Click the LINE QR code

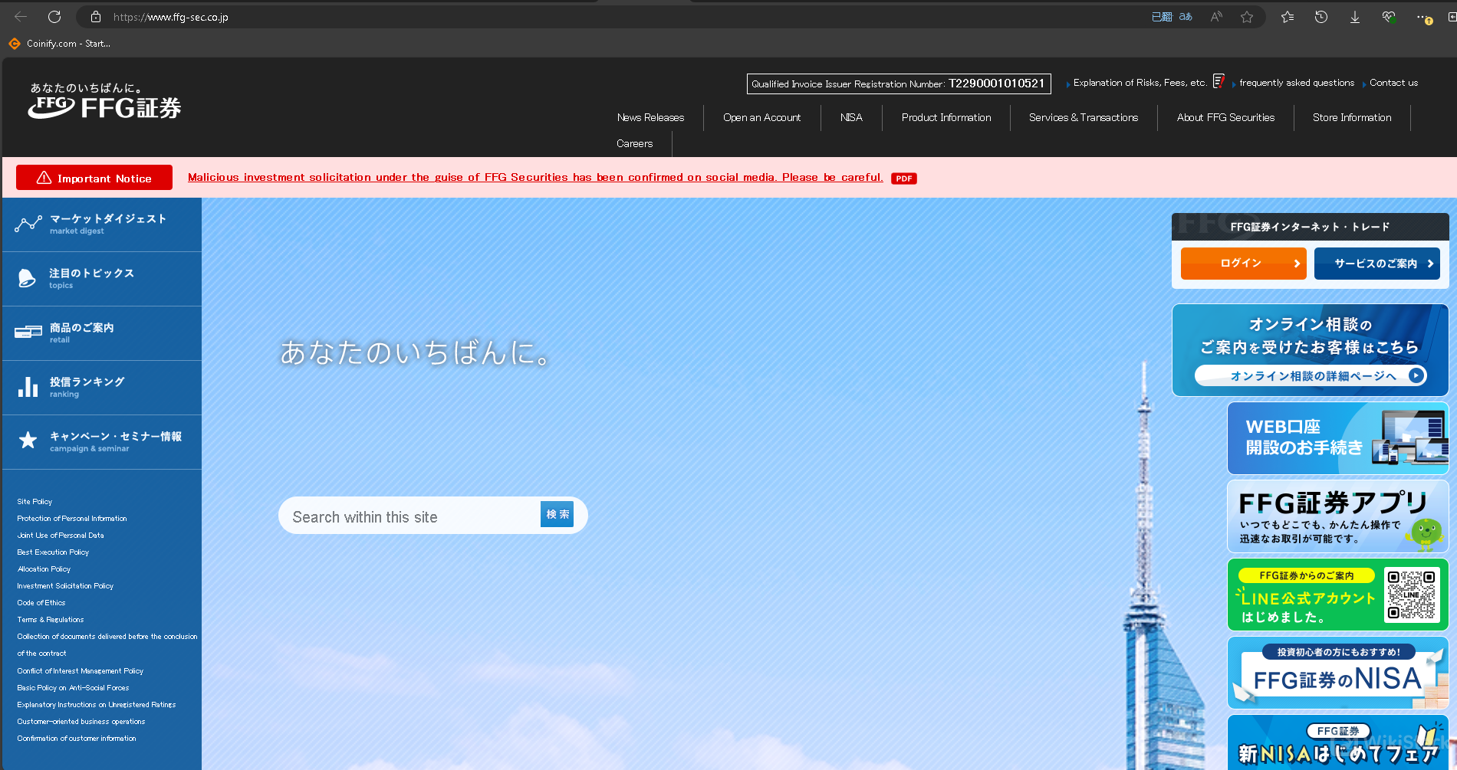point(1412,595)
